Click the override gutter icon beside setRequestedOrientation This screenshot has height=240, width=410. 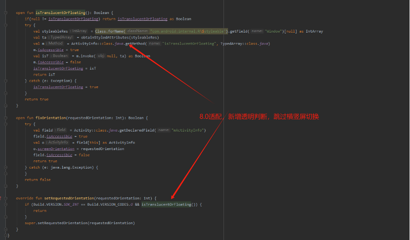pos(1,198)
